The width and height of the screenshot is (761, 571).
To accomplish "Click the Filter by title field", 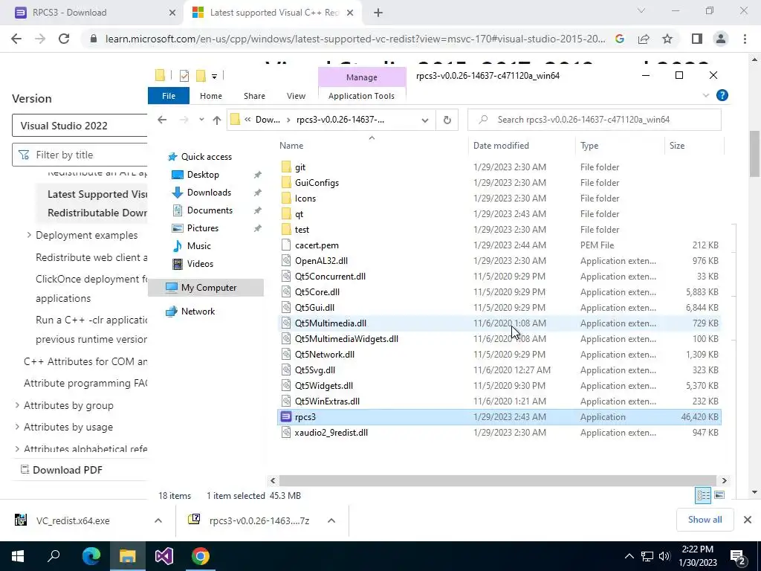I will tap(80, 155).
